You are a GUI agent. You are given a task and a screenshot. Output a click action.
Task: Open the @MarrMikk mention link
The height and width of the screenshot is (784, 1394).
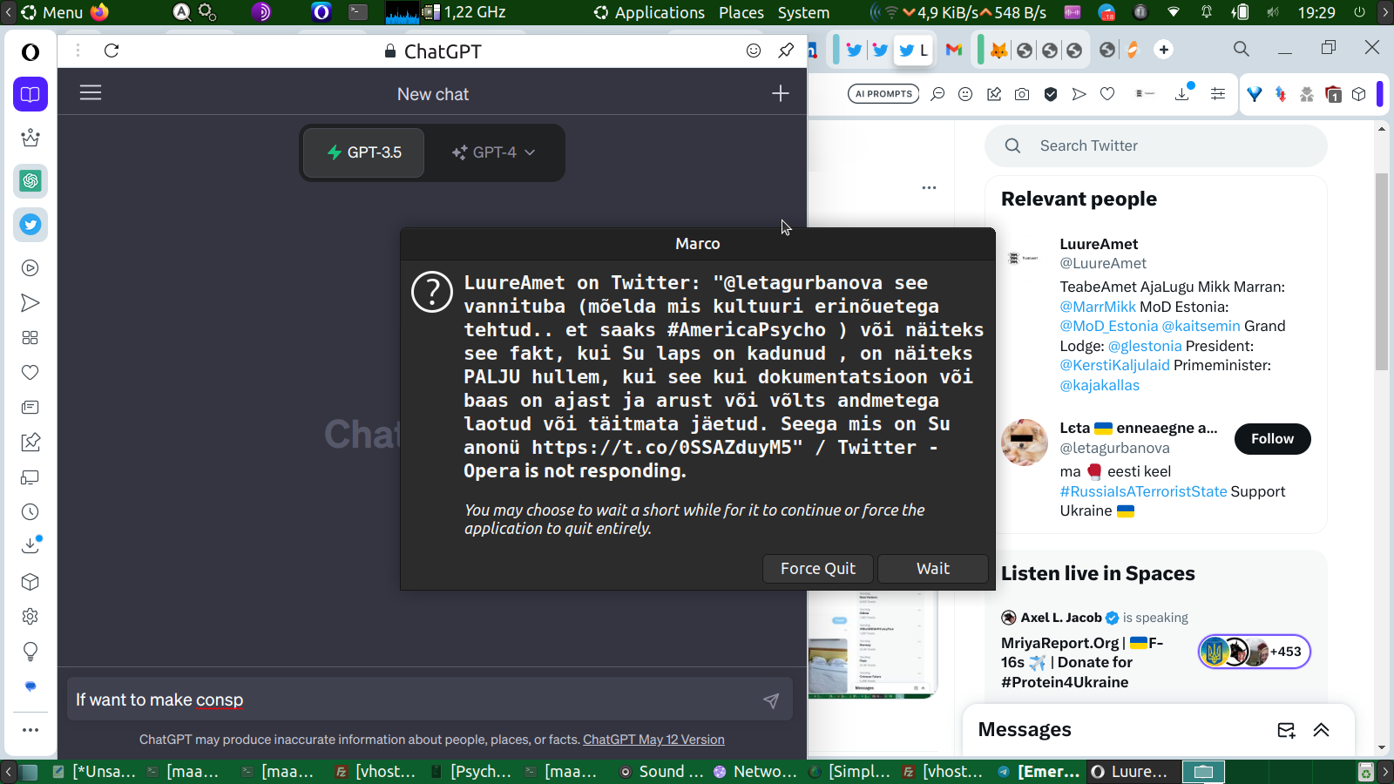(x=1098, y=307)
